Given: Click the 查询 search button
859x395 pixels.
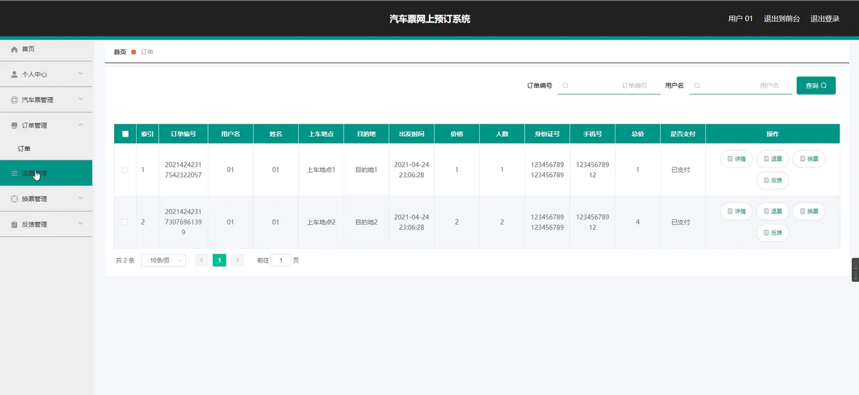Looking at the screenshot, I should tap(816, 85).
